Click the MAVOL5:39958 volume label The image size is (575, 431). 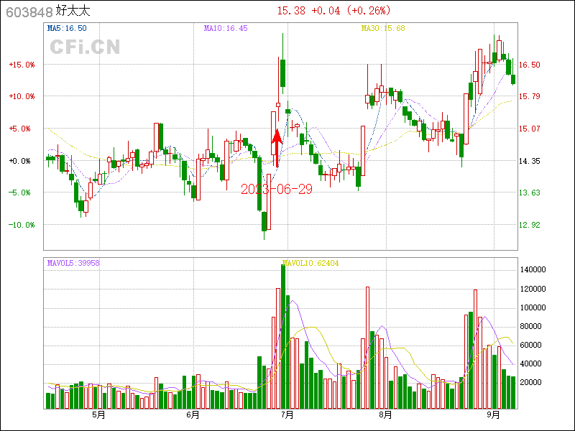coord(73,263)
